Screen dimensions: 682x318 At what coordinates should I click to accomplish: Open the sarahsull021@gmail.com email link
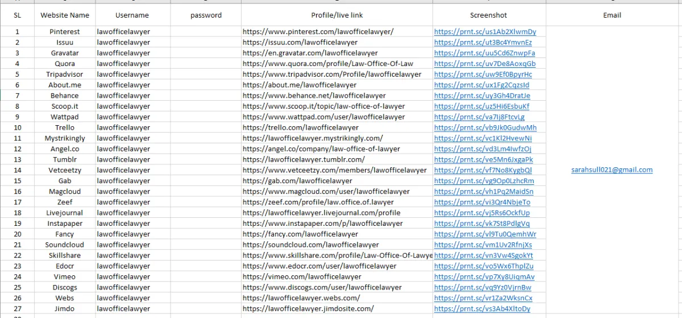click(x=612, y=170)
